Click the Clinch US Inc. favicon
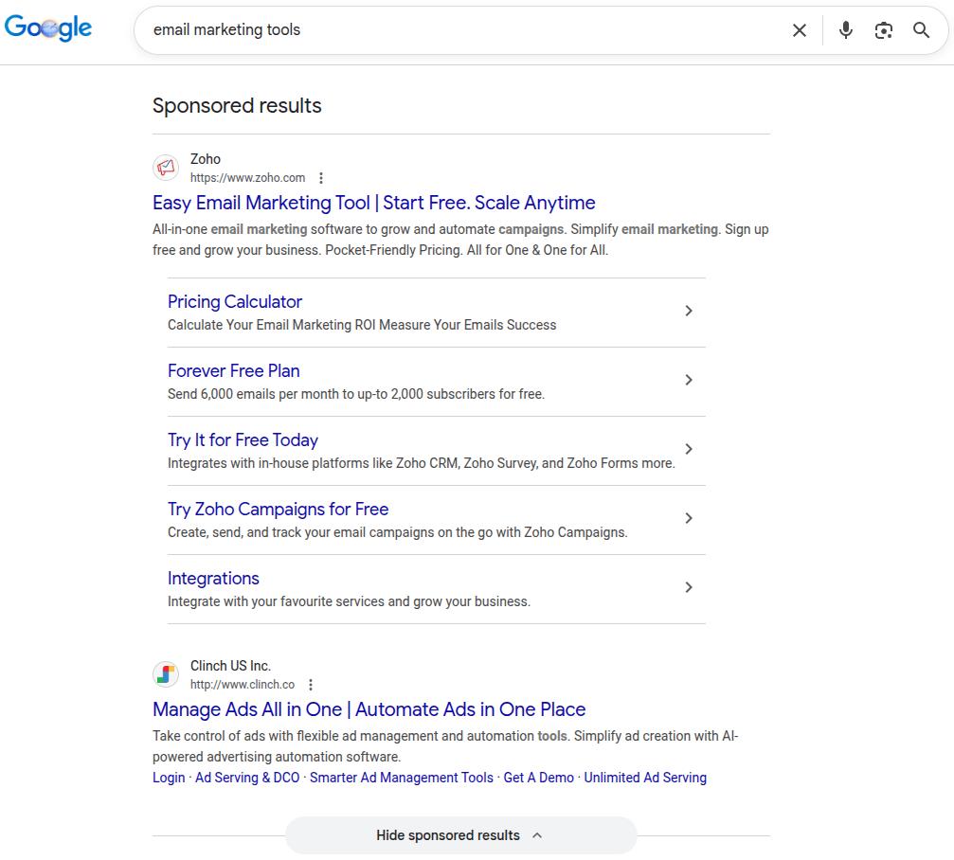 tap(166, 673)
